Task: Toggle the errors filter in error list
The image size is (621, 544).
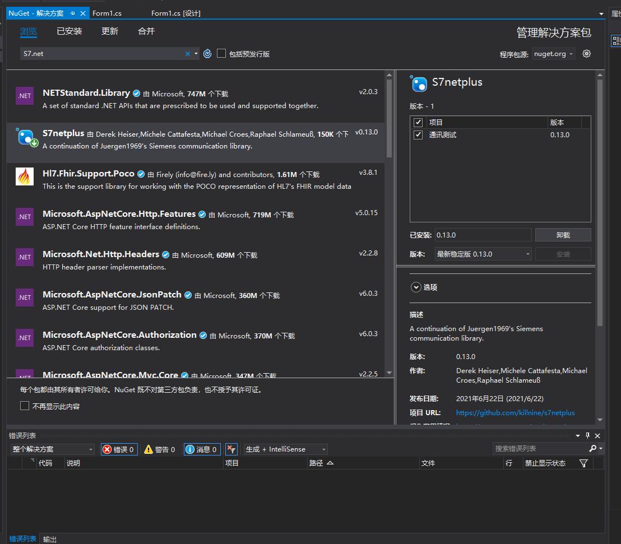Action: click(x=119, y=449)
